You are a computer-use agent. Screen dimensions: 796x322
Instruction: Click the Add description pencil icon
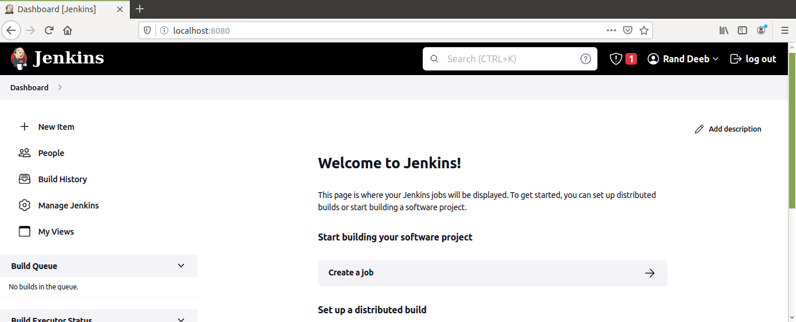699,129
